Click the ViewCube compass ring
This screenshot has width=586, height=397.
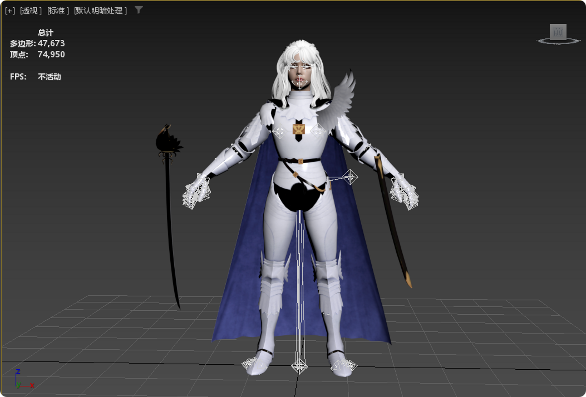pyautogui.click(x=558, y=41)
